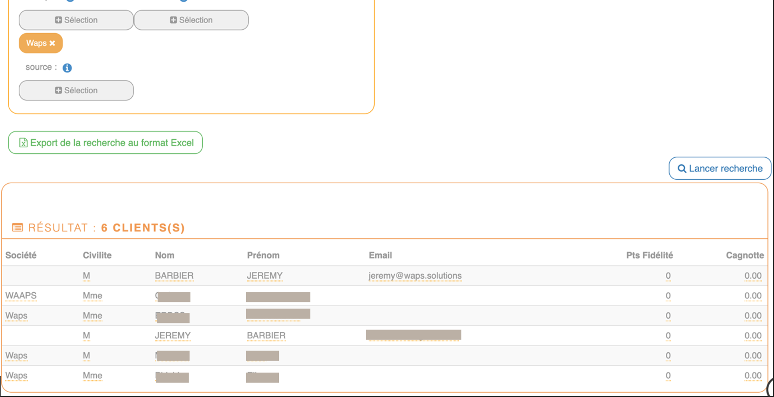
Task: Sort results by Nom column header
Action: click(x=165, y=255)
